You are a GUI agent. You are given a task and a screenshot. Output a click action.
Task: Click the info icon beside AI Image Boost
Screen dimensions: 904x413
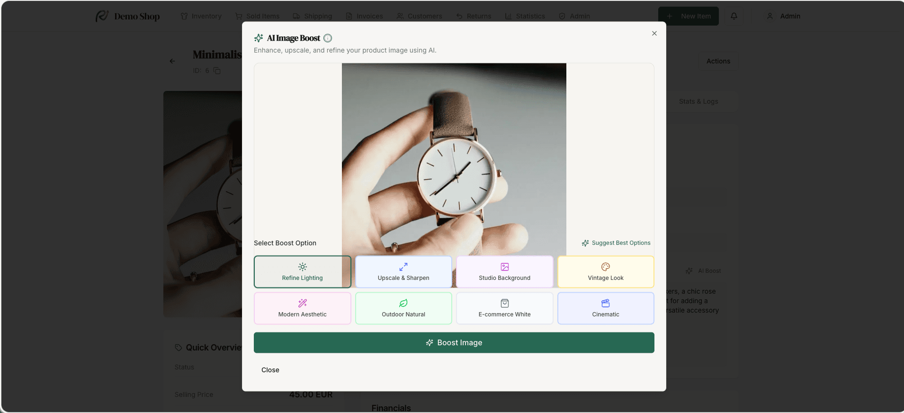pyautogui.click(x=328, y=38)
